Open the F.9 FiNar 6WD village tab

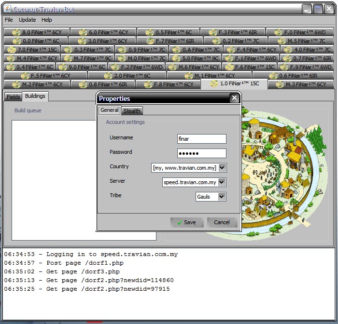click(x=306, y=67)
